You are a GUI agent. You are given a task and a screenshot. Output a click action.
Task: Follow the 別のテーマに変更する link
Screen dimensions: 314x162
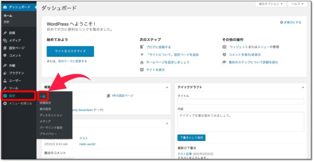(73, 61)
